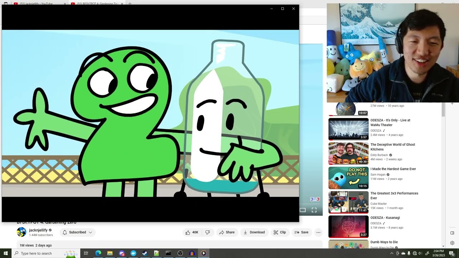This screenshot has height=258, width=459.
Task: Open File Explorer from the taskbar
Action: pyautogui.click(x=110, y=253)
